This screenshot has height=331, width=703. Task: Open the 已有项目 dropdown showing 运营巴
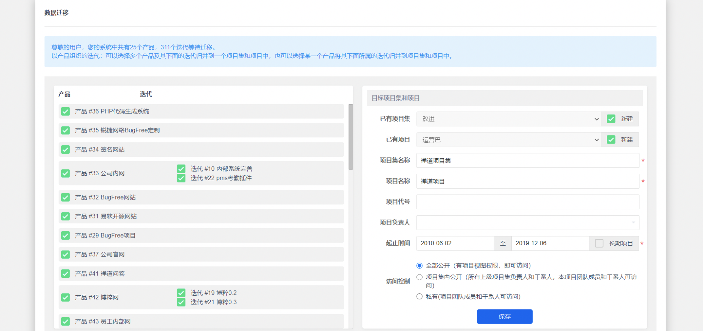[508, 140]
